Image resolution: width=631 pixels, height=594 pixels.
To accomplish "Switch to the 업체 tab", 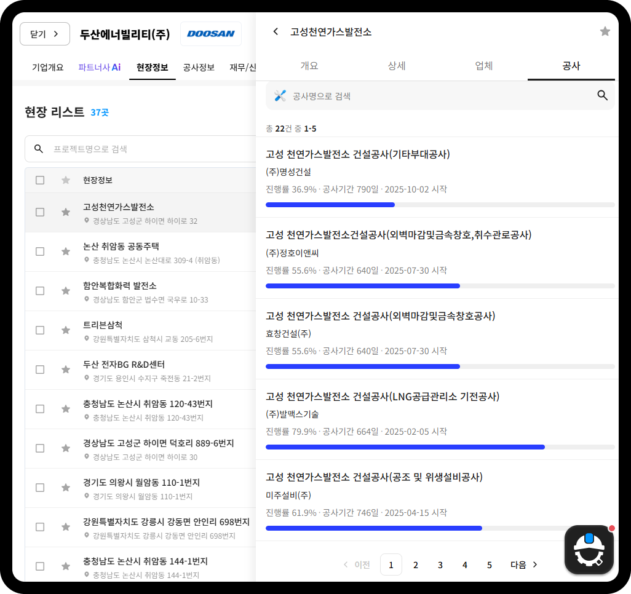I will (484, 66).
